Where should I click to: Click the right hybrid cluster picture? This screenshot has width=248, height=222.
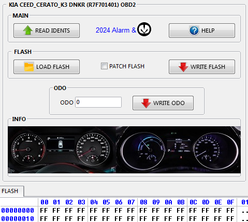pos(178,150)
